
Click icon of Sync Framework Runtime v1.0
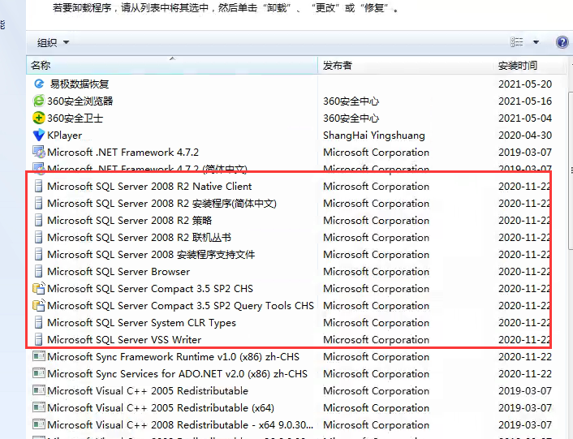coord(39,356)
